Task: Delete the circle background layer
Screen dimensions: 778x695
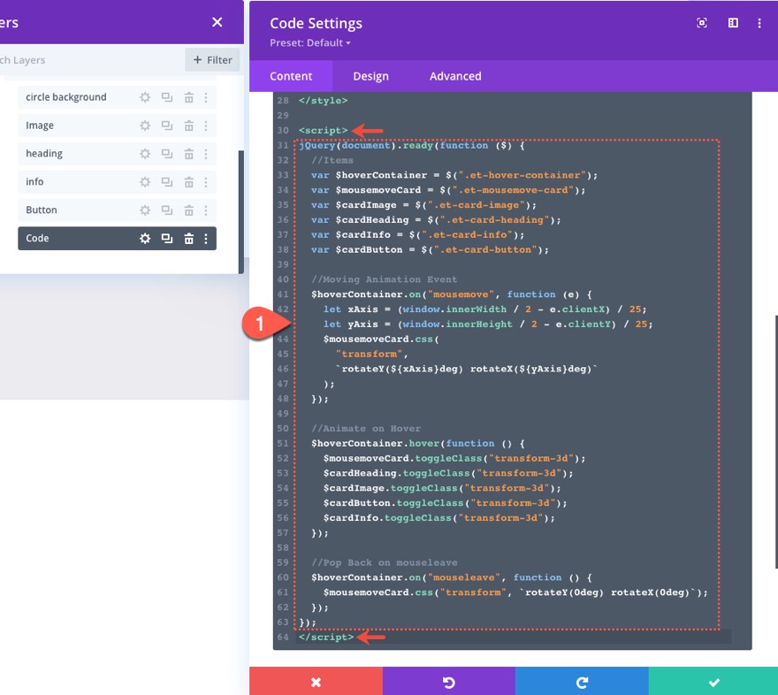Action: 188,97
